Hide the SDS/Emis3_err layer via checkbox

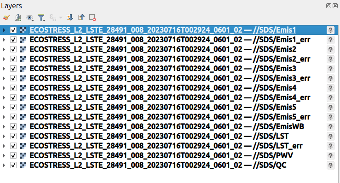coord(13,78)
